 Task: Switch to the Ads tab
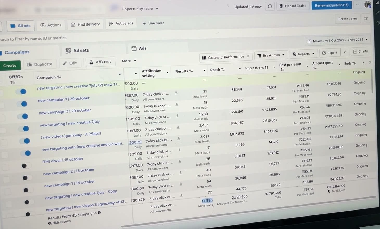pos(139,48)
